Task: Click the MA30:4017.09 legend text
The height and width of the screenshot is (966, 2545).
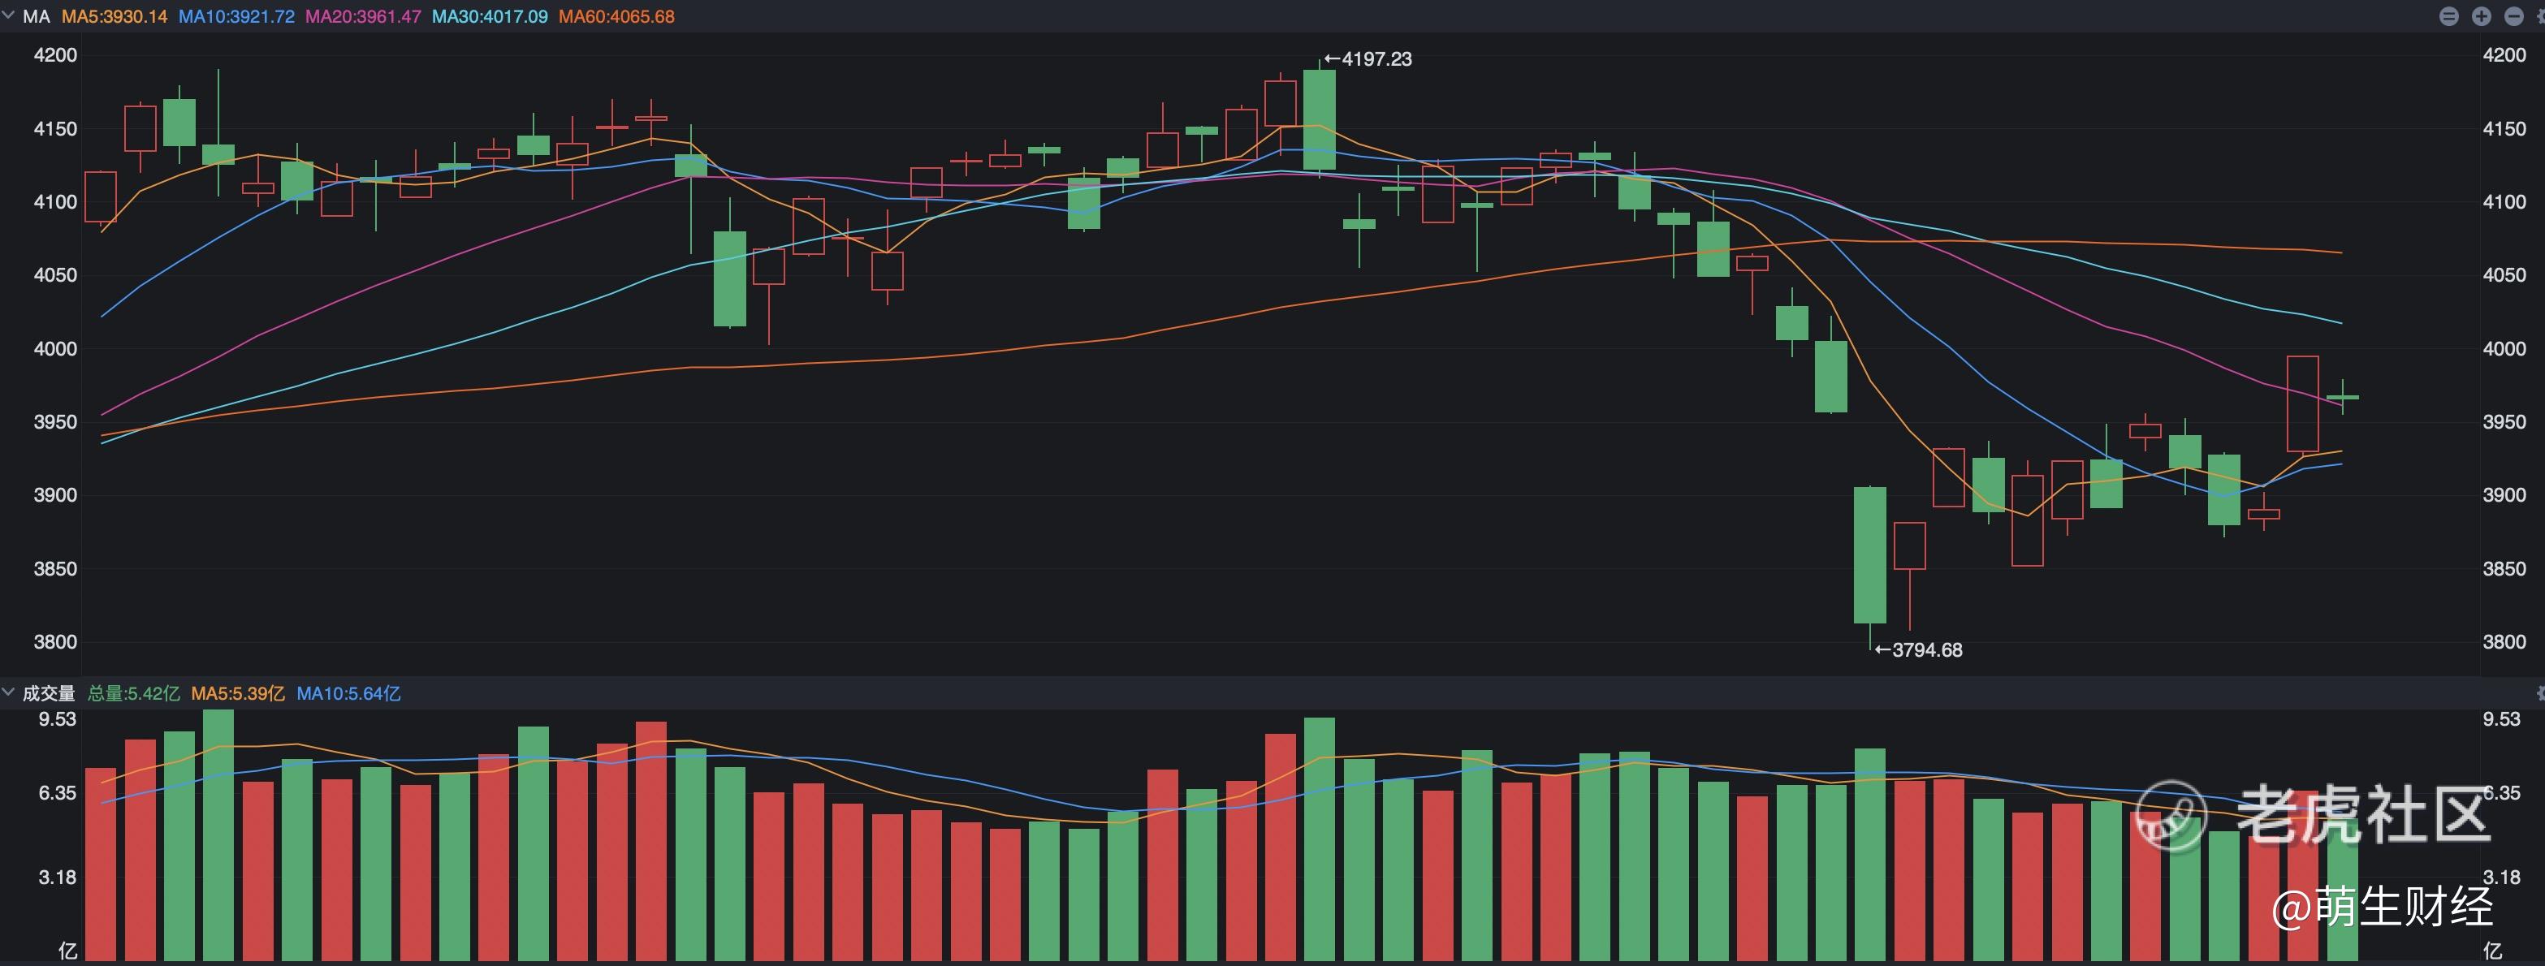Action: 489,17
